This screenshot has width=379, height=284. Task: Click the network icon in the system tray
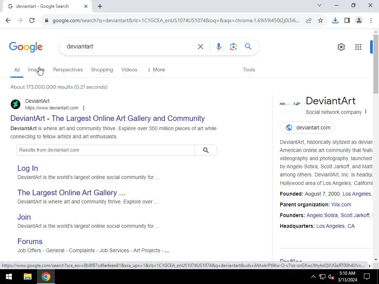tap(322, 277)
